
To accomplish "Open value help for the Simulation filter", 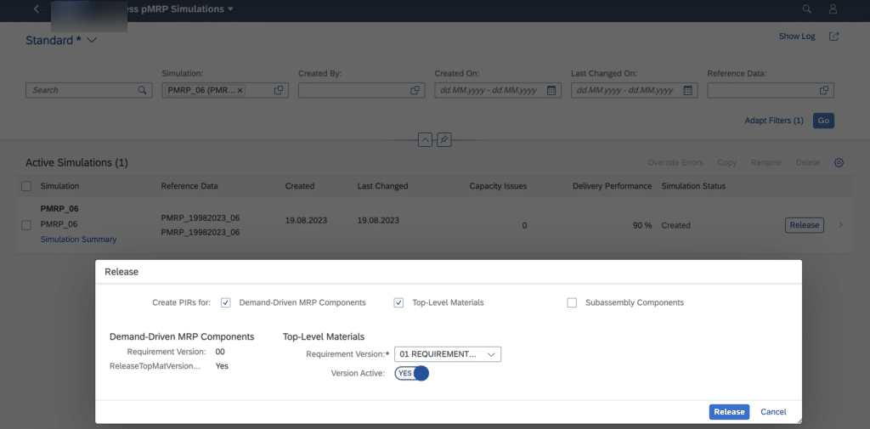I will (x=279, y=90).
